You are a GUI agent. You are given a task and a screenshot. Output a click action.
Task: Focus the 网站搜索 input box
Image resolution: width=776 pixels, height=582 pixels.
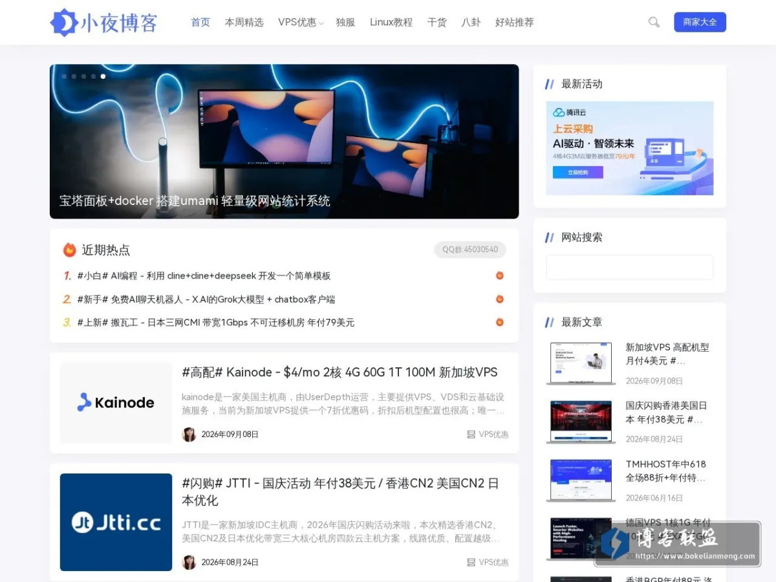630,267
